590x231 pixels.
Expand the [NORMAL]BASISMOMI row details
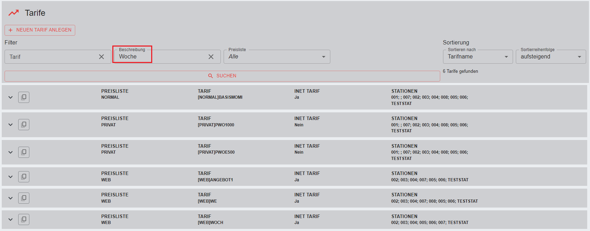[10, 97]
